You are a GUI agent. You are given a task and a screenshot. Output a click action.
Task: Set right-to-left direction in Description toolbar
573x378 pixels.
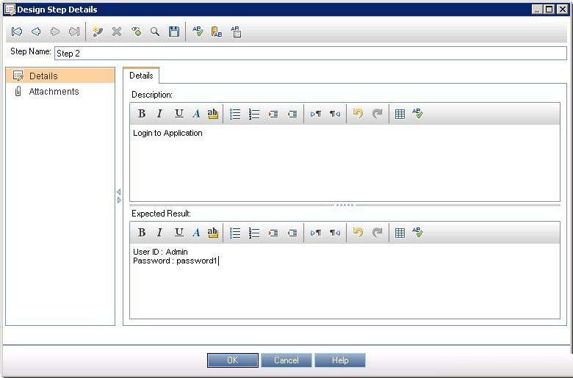coord(335,114)
